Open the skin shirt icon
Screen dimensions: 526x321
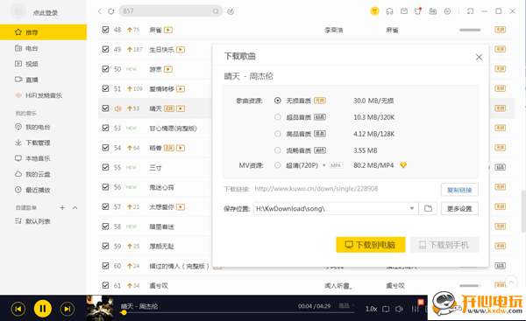coord(418,11)
